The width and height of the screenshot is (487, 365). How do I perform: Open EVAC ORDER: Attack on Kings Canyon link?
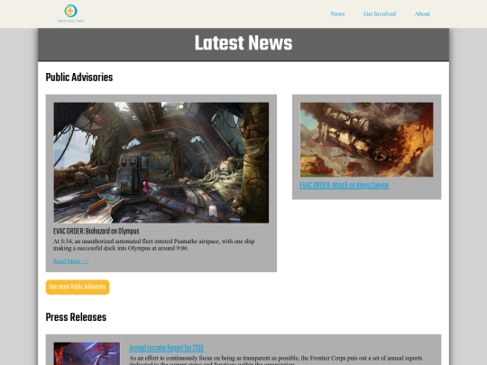(345, 186)
